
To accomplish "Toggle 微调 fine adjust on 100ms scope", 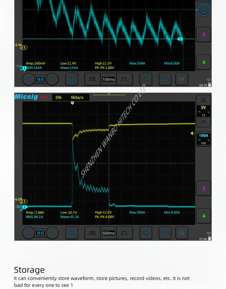I will tap(40, 79).
